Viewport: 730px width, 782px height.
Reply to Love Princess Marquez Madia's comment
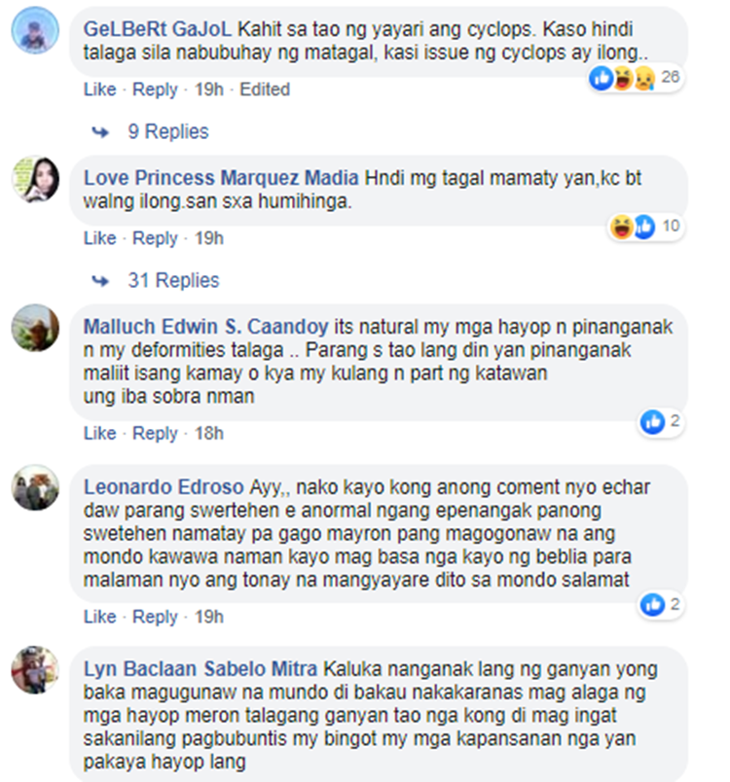[155, 238]
